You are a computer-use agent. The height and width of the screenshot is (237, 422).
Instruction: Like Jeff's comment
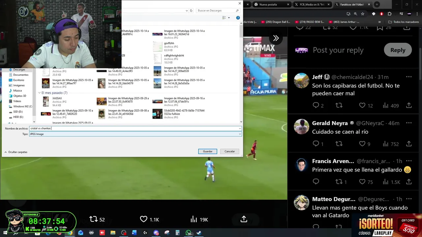(x=362, y=106)
